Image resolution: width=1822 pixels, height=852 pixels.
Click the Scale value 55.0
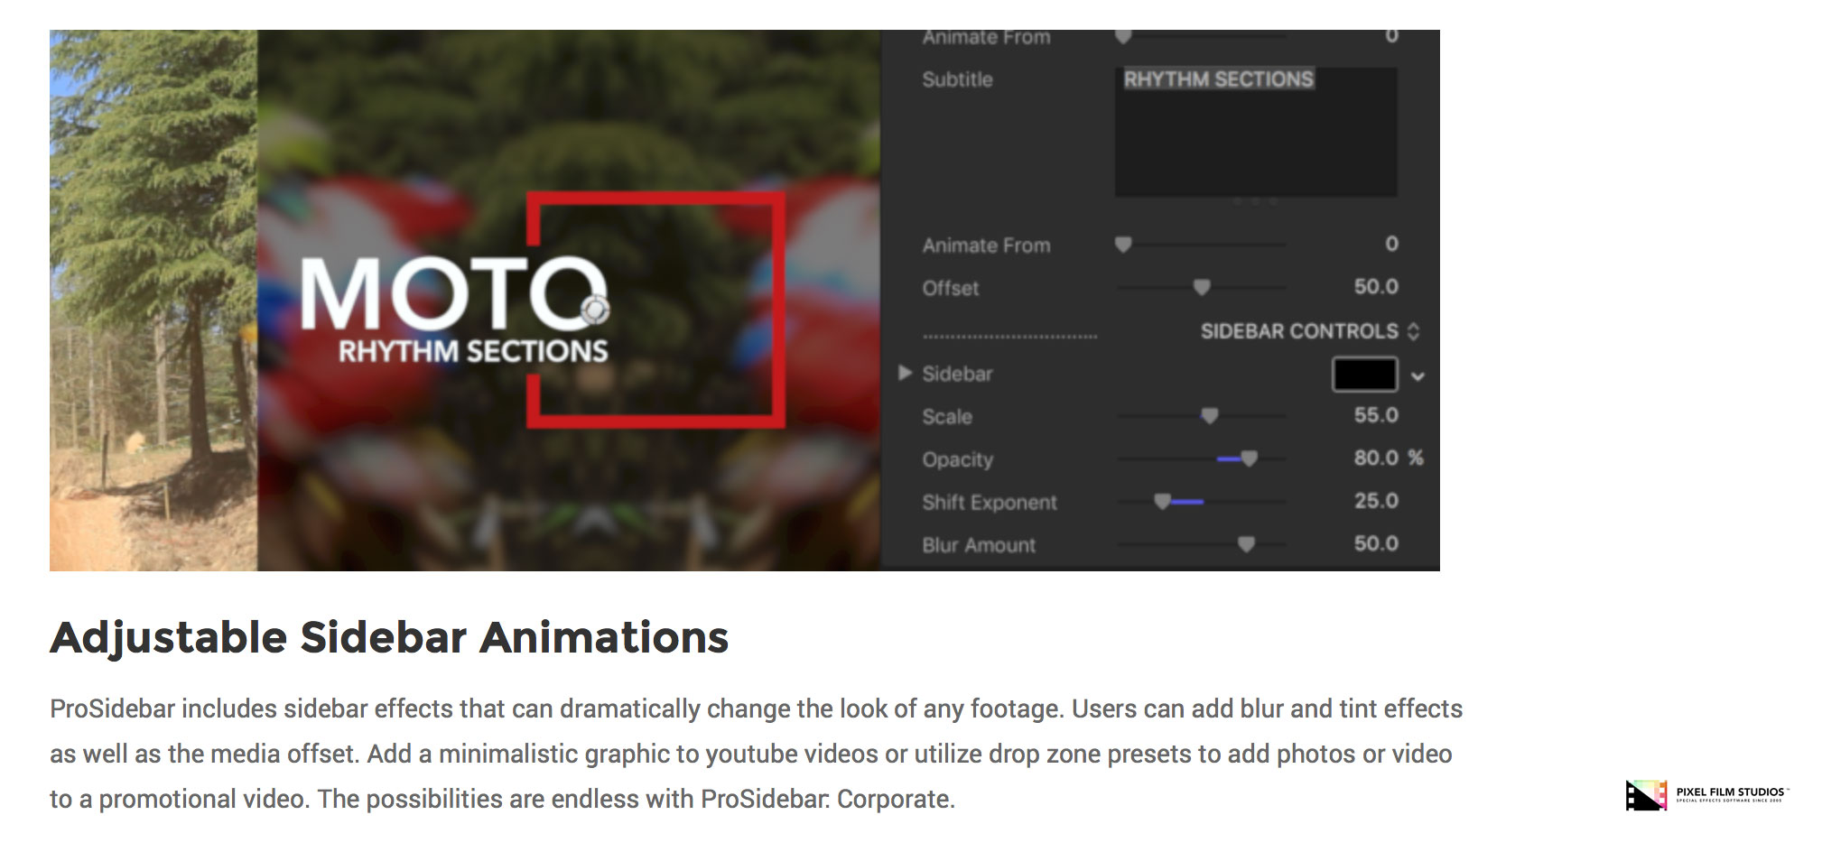pyautogui.click(x=1376, y=415)
